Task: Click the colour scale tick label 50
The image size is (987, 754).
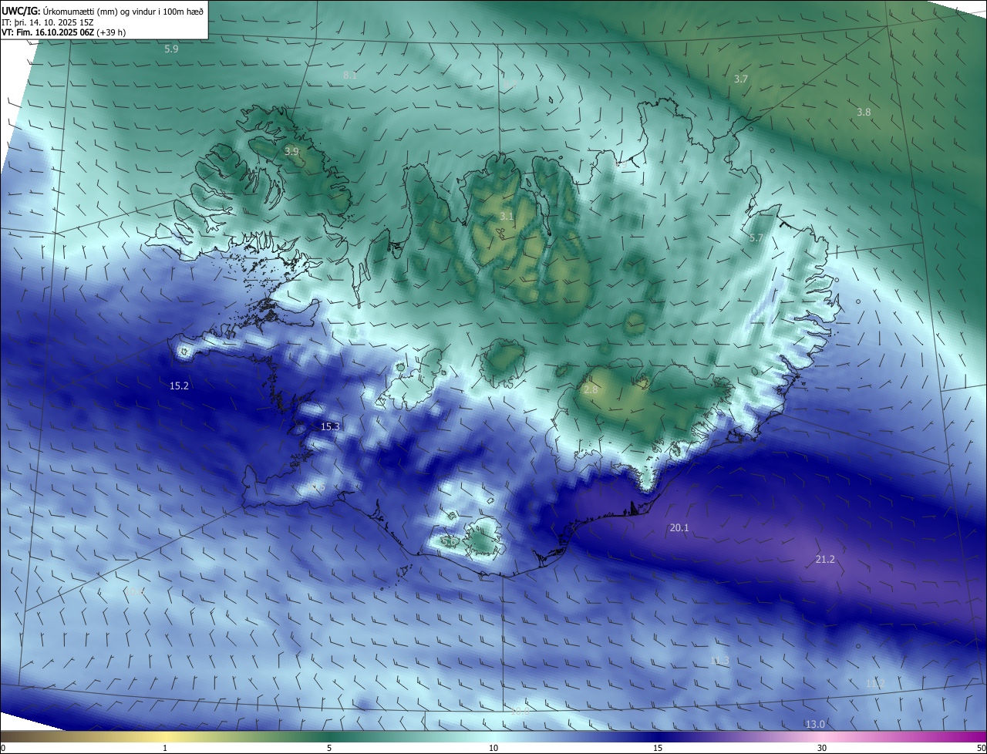Action: tap(981, 748)
